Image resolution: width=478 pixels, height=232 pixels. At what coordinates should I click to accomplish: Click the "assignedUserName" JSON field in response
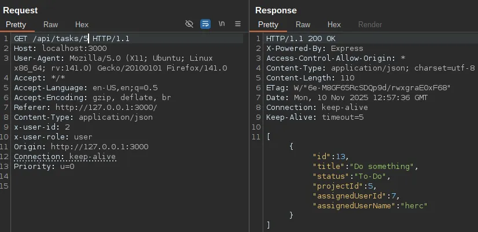pyautogui.click(x=351, y=205)
